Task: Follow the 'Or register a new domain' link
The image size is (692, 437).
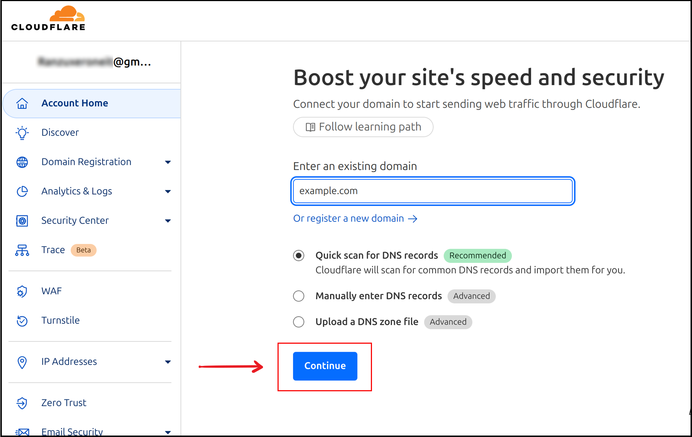Action: click(x=355, y=218)
